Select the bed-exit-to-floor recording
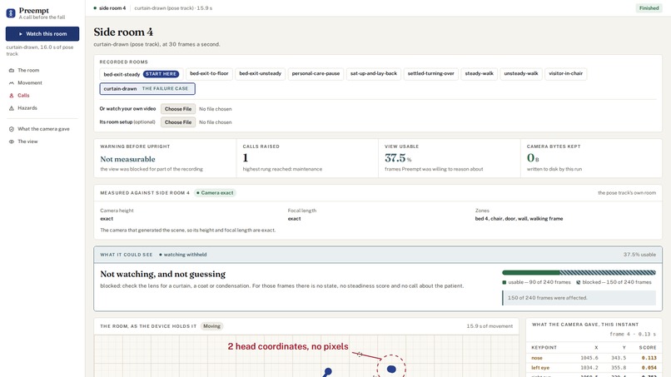The width and height of the screenshot is (671, 377). [x=209, y=73]
